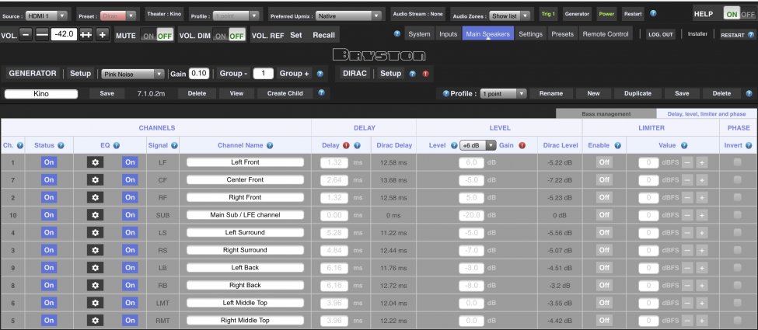Open EQ settings gear for Right Middle Top
This screenshot has height=330, width=758.
[x=95, y=321]
